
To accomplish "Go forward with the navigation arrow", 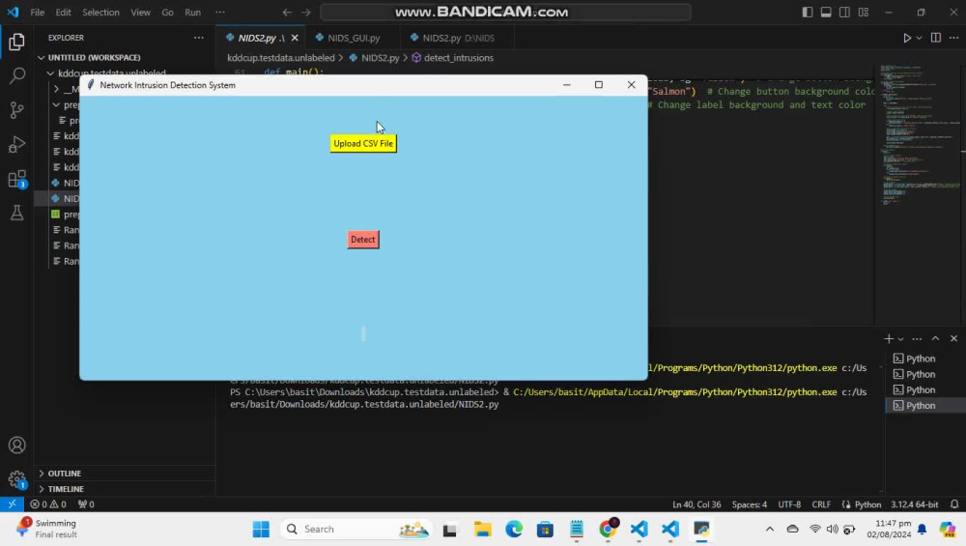I will (x=306, y=12).
